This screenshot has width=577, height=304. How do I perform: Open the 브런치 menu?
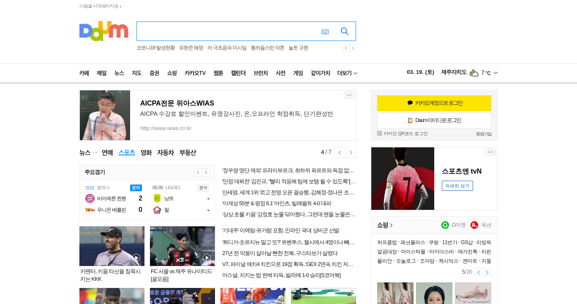[261, 73]
